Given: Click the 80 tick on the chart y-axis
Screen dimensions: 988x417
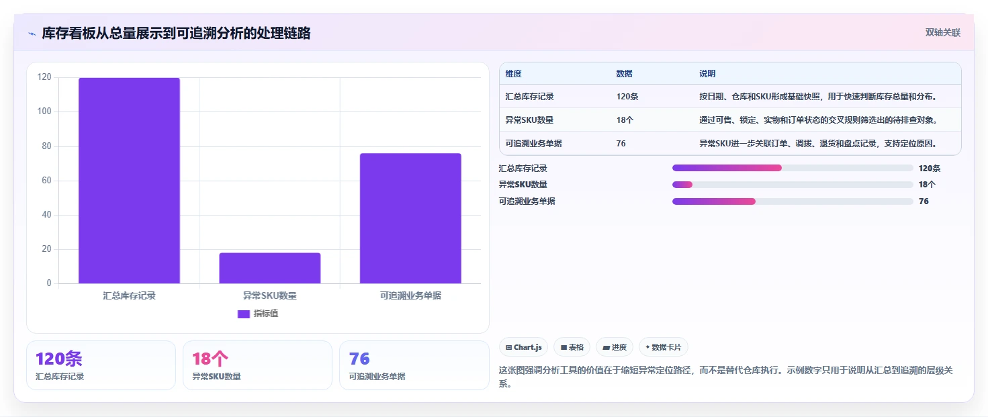Looking at the screenshot, I should click(46, 146).
